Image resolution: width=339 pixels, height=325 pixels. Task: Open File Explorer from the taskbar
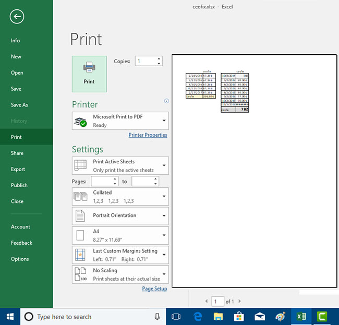click(218, 317)
